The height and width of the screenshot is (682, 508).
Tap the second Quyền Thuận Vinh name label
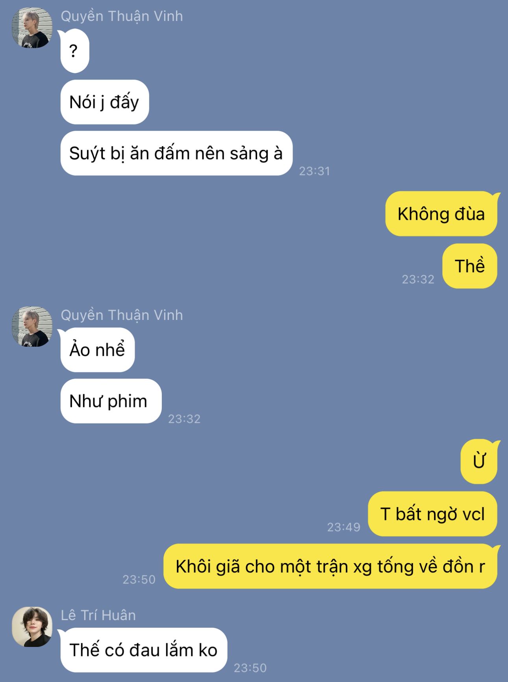click(122, 315)
